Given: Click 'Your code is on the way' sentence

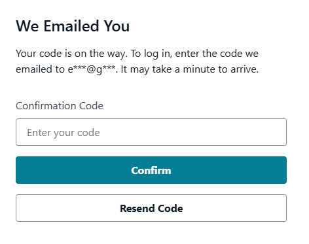Looking at the screenshot, I should [x=71, y=54].
